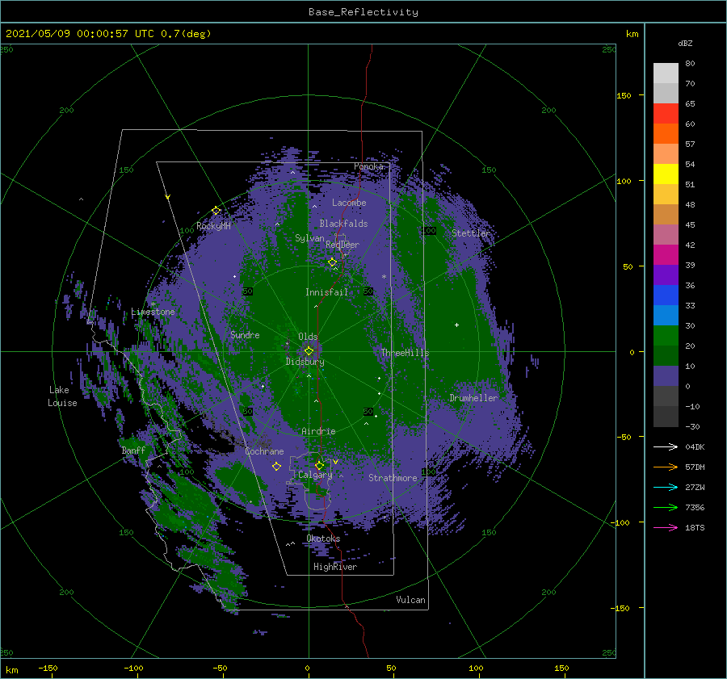Click the 80 dBZ value at legend top

(x=690, y=64)
